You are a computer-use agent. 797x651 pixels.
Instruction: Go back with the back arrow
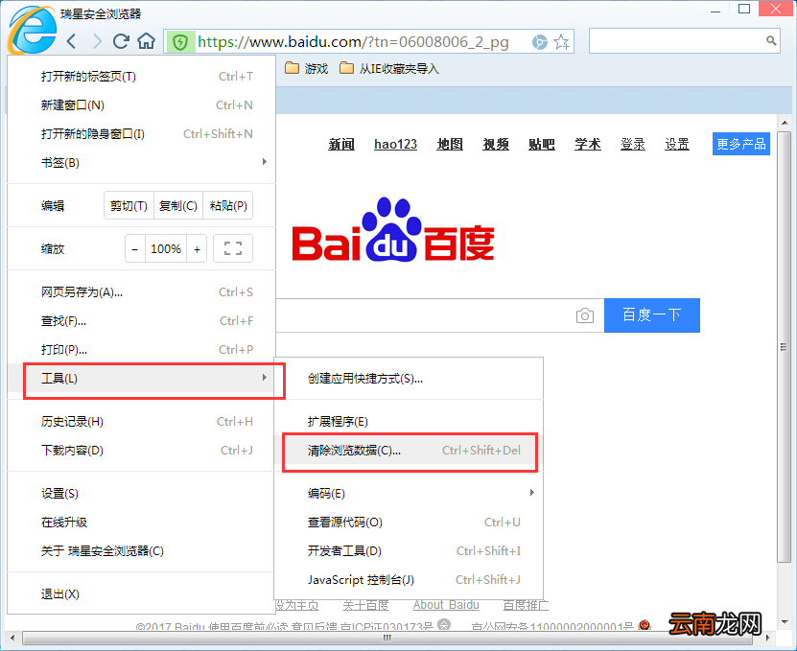[72, 41]
